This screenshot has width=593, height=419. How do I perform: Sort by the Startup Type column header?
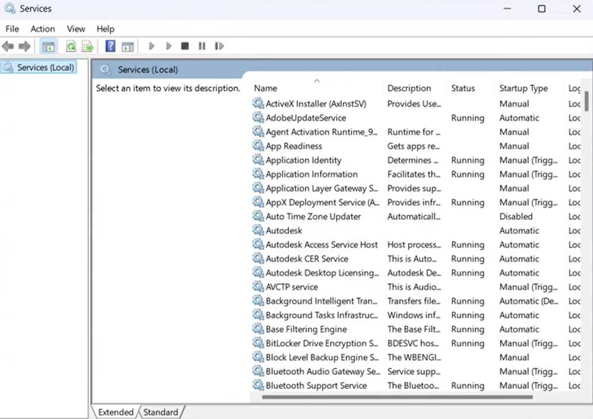[x=524, y=88]
